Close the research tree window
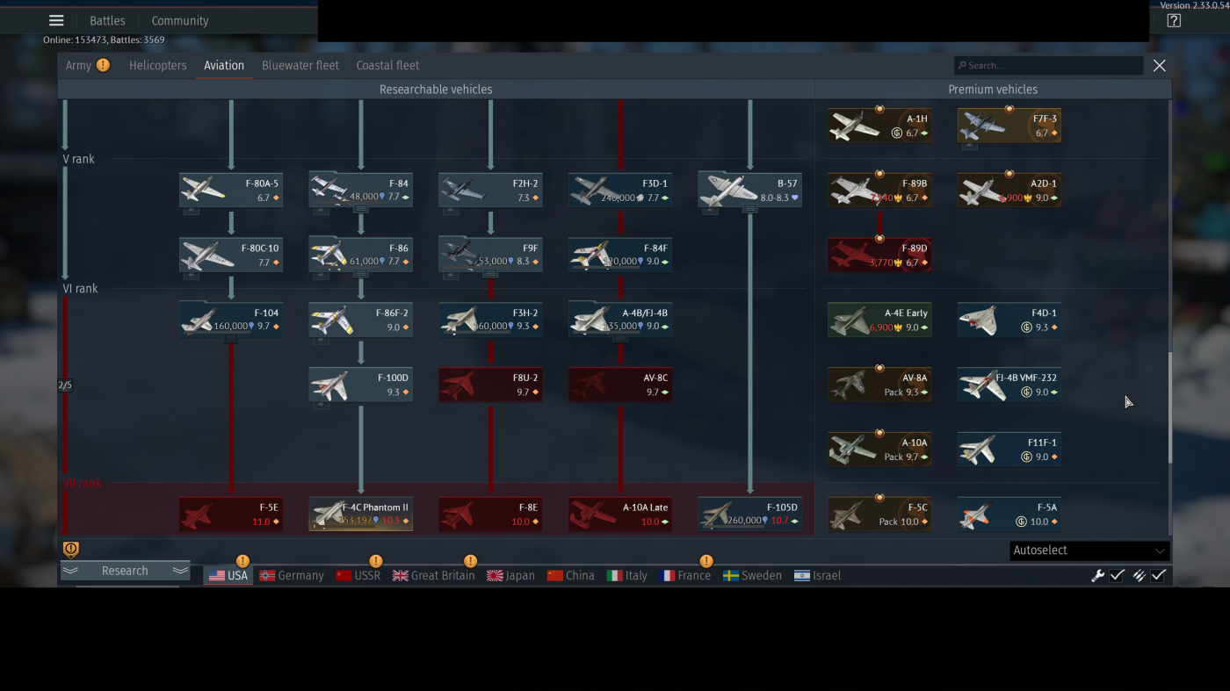Viewport: 1230px width, 691px height. tap(1160, 65)
